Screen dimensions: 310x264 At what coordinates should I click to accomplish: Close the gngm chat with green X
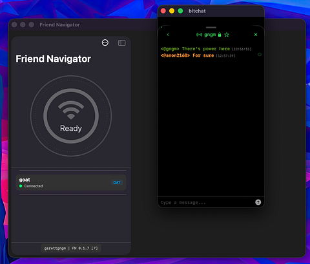coord(256,35)
